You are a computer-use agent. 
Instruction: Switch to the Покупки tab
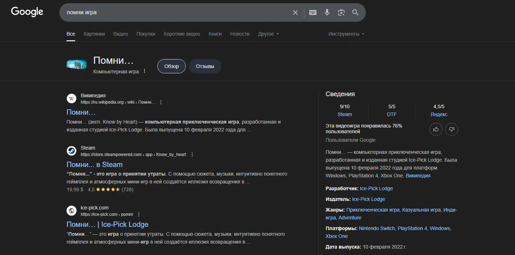coord(146,34)
